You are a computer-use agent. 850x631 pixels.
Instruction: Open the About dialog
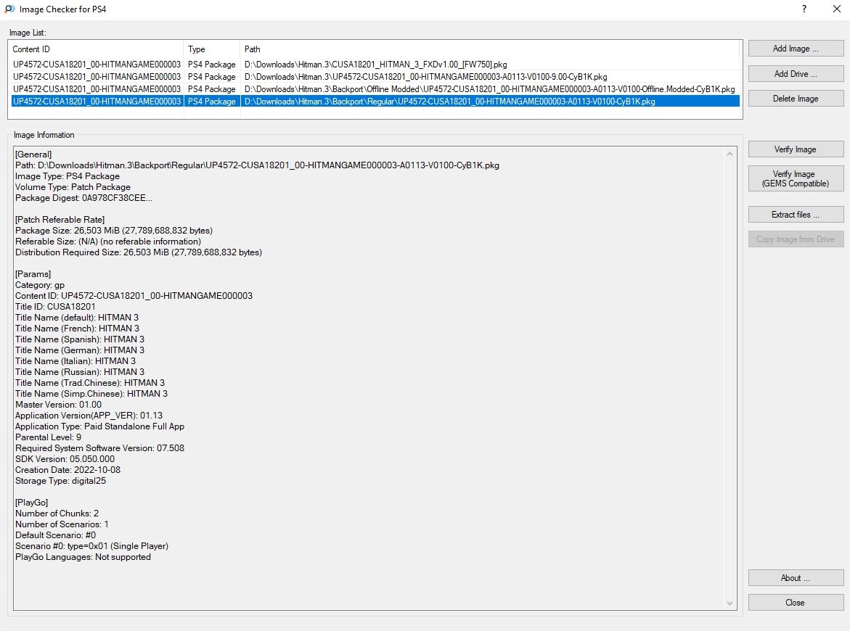point(796,578)
